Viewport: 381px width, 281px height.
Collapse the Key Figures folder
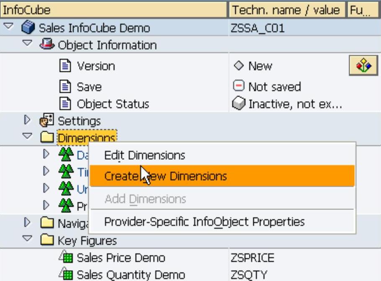tap(28, 240)
